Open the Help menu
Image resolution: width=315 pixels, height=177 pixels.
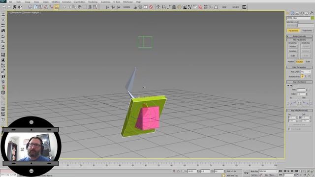138,2
